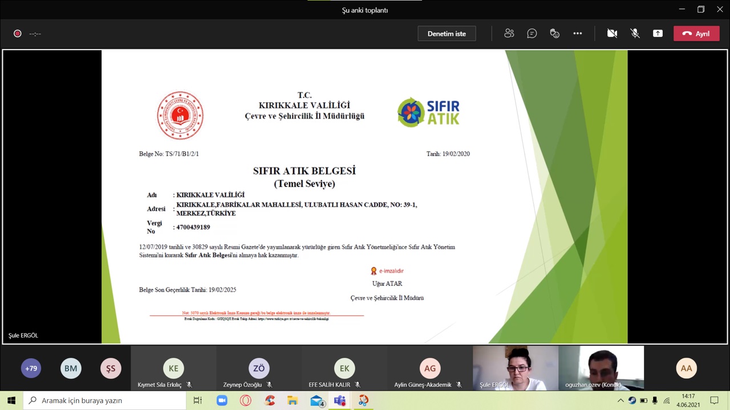Click the system tray microphone icon
The image size is (730, 410).
click(x=655, y=401)
